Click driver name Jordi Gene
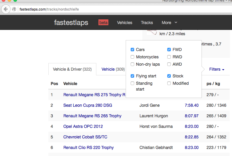The width and height of the screenshot is (232, 156). pyautogui.click(x=149, y=105)
